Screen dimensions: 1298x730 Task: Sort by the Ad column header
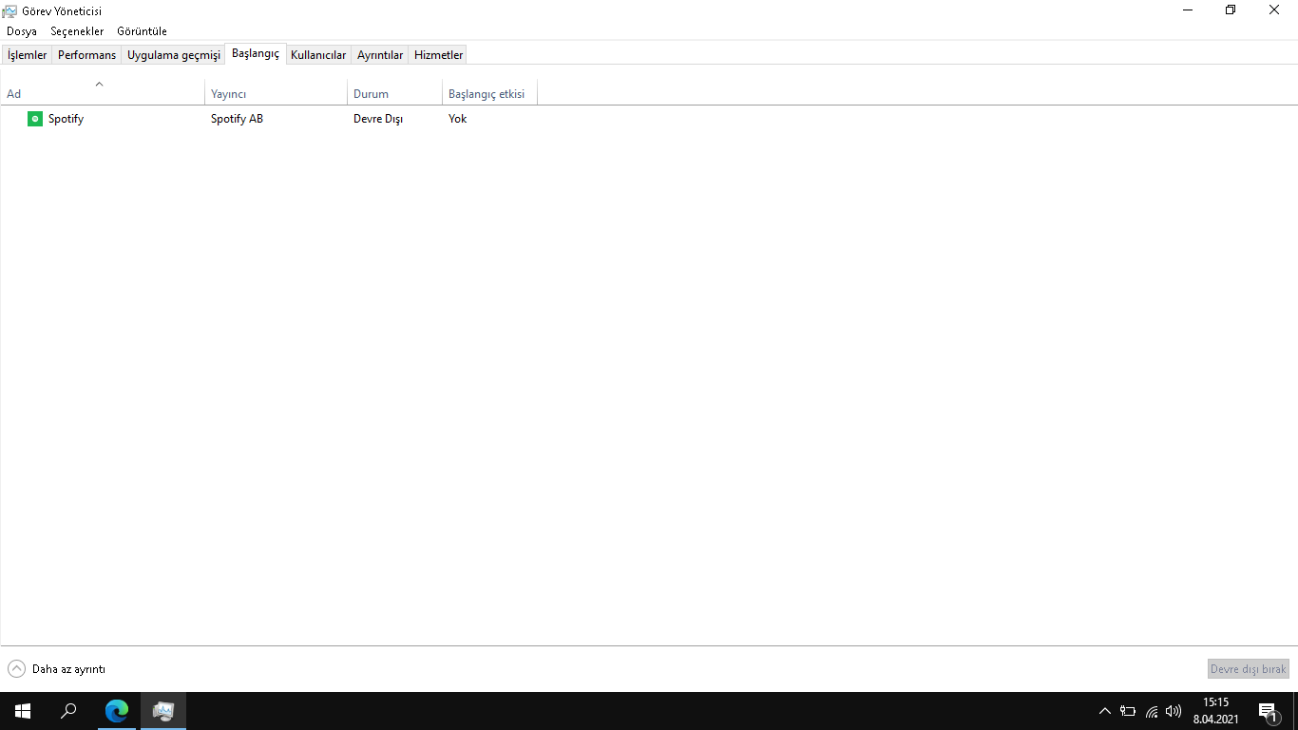102,93
